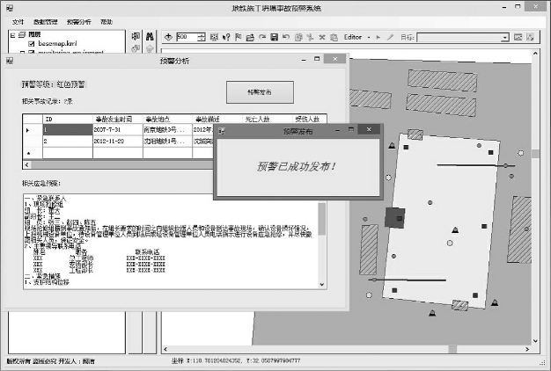Screen dimensions: 551x371
Task: Click the open folder toolbar icon
Action: [251, 38]
